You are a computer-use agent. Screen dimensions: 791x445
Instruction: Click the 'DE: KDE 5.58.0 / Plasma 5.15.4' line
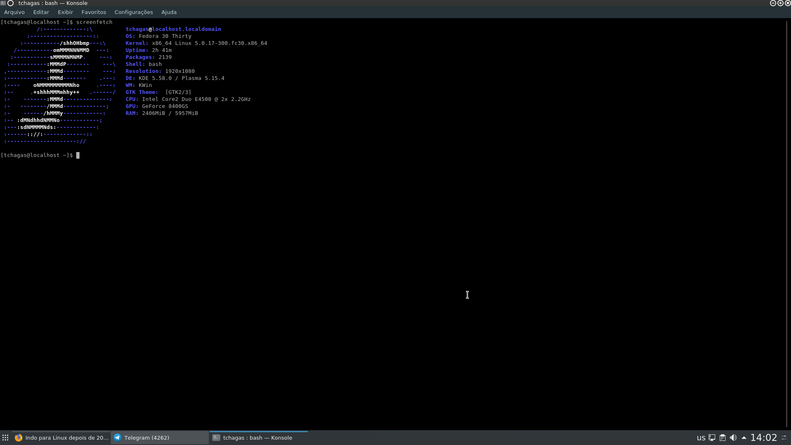coord(175,78)
